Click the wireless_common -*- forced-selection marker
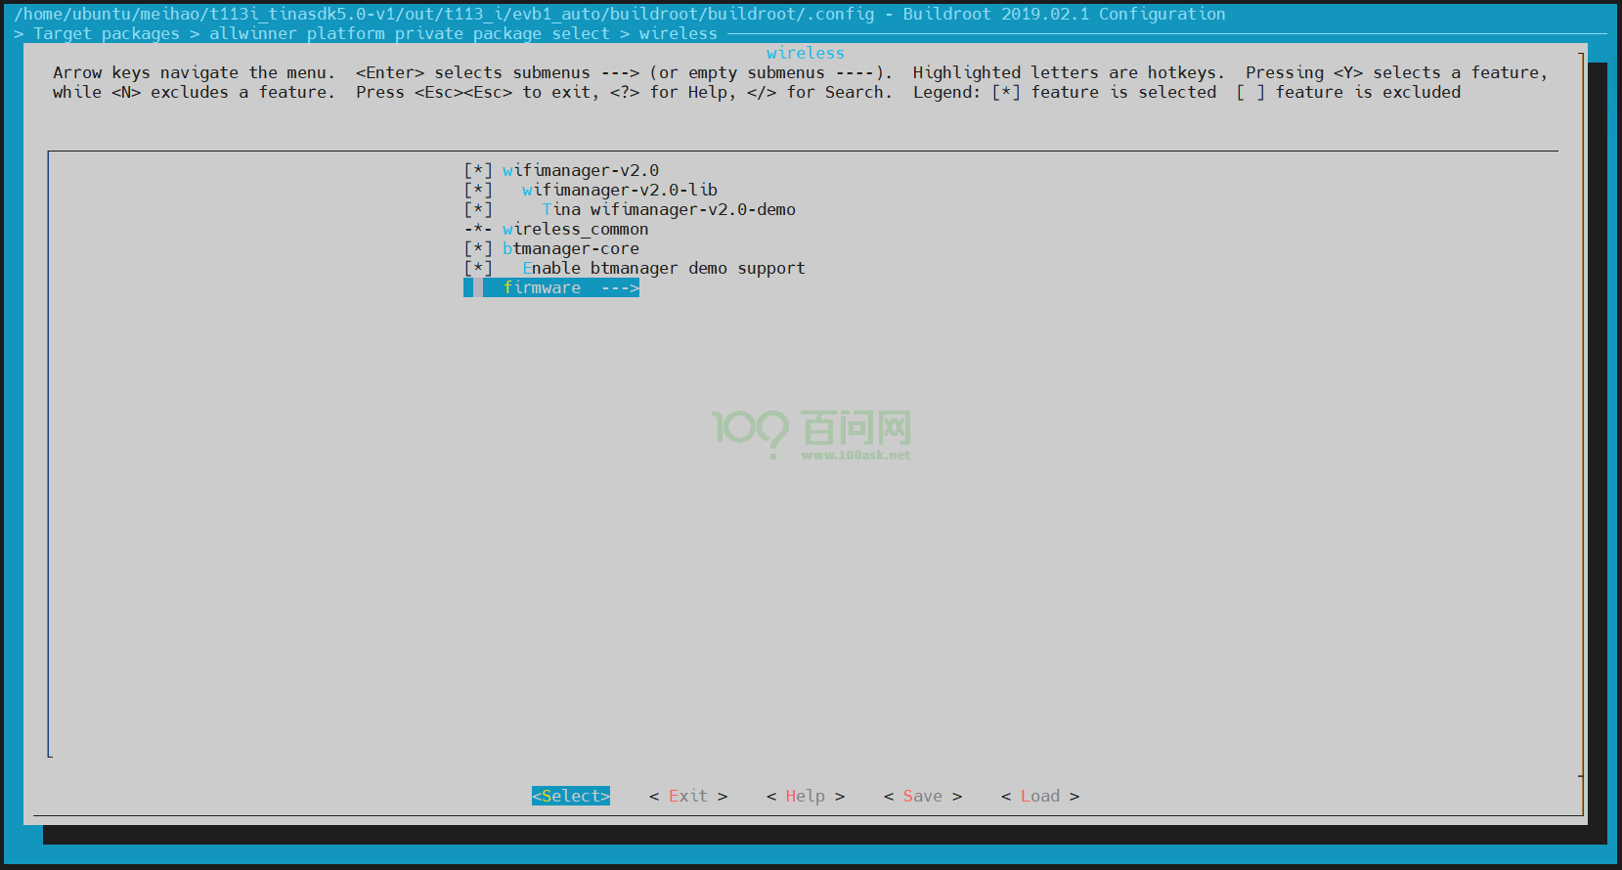 [478, 230]
